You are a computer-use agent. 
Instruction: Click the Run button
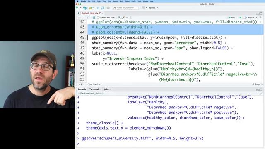point(231,17)
